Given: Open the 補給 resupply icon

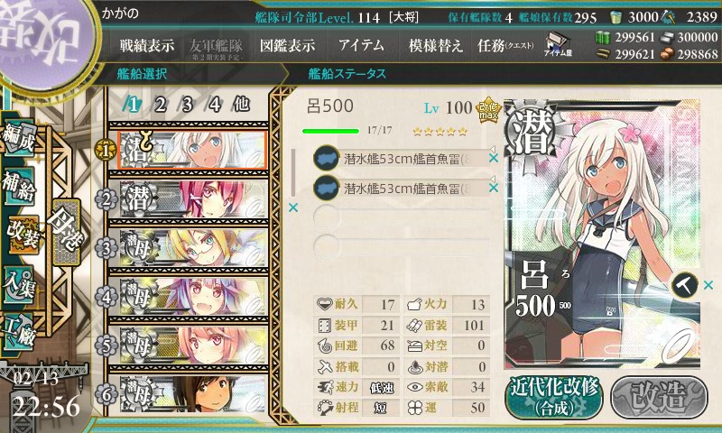Looking at the screenshot, I should [x=19, y=185].
